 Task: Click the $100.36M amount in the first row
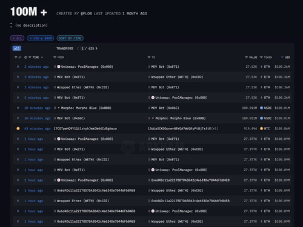click(x=282, y=67)
